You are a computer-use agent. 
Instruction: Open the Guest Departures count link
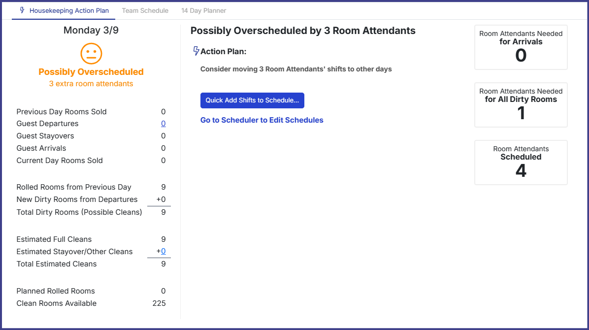[164, 124]
